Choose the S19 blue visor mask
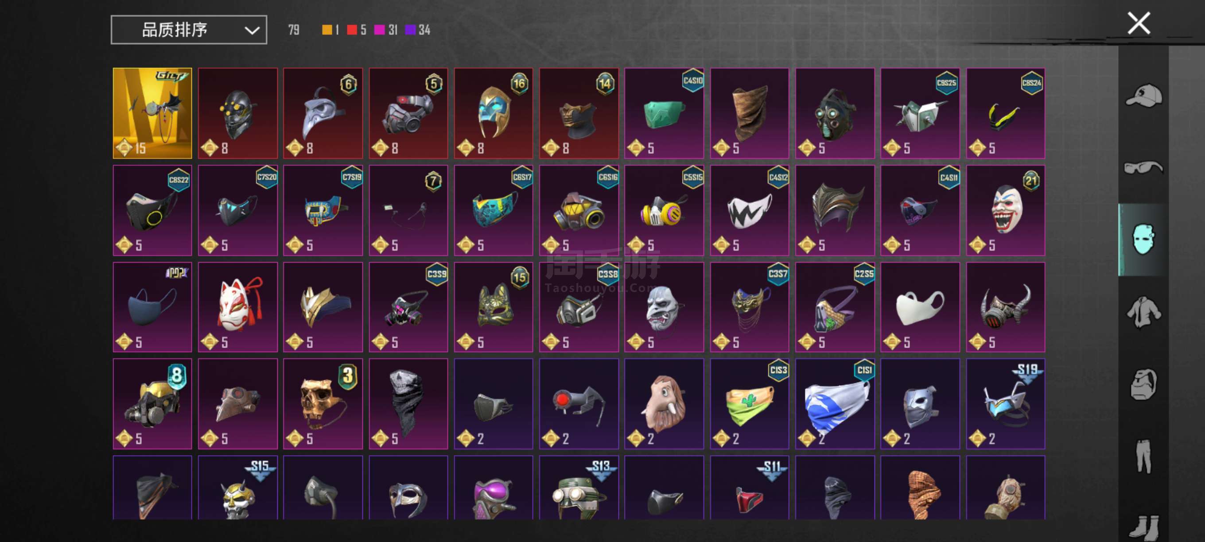1205x542 pixels. pyautogui.click(x=1006, y=403)
